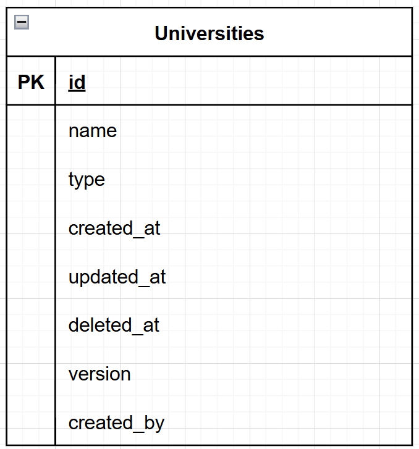Click the empty key cell beside name
419x449 pixels.
click(31, 131)
